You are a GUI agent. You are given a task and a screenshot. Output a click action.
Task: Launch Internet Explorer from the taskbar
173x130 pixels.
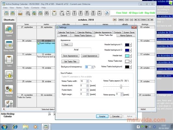[x=15, y=127]
